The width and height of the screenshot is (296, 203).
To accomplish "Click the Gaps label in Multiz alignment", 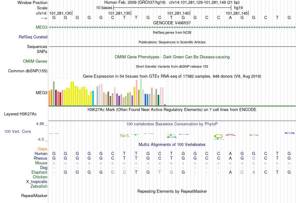I will pyautogui.click(x=42, y=149).
